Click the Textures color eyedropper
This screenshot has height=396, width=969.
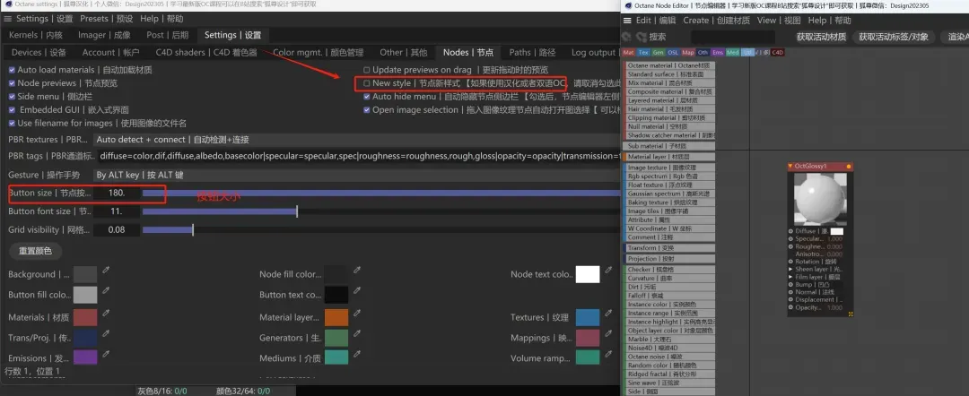(608, 314)
